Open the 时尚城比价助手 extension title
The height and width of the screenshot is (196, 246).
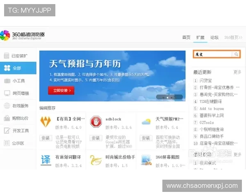click(120, 157)
